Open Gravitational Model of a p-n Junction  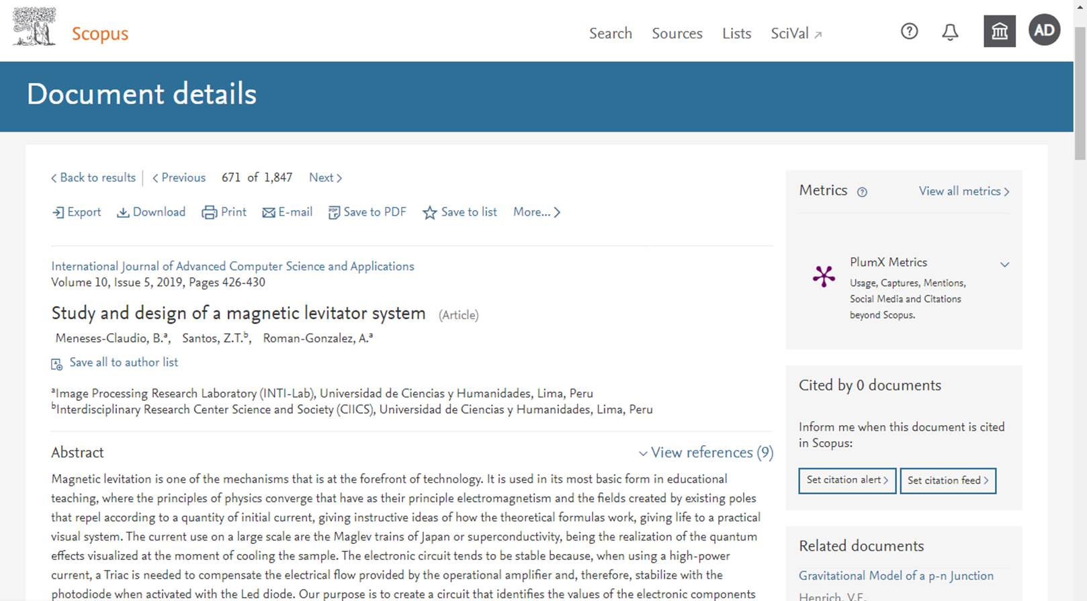point(896,576)
